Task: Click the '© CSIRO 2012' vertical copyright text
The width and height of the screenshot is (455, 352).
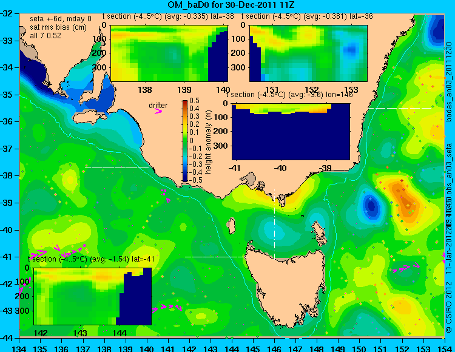Action: (x=449, y=307)
